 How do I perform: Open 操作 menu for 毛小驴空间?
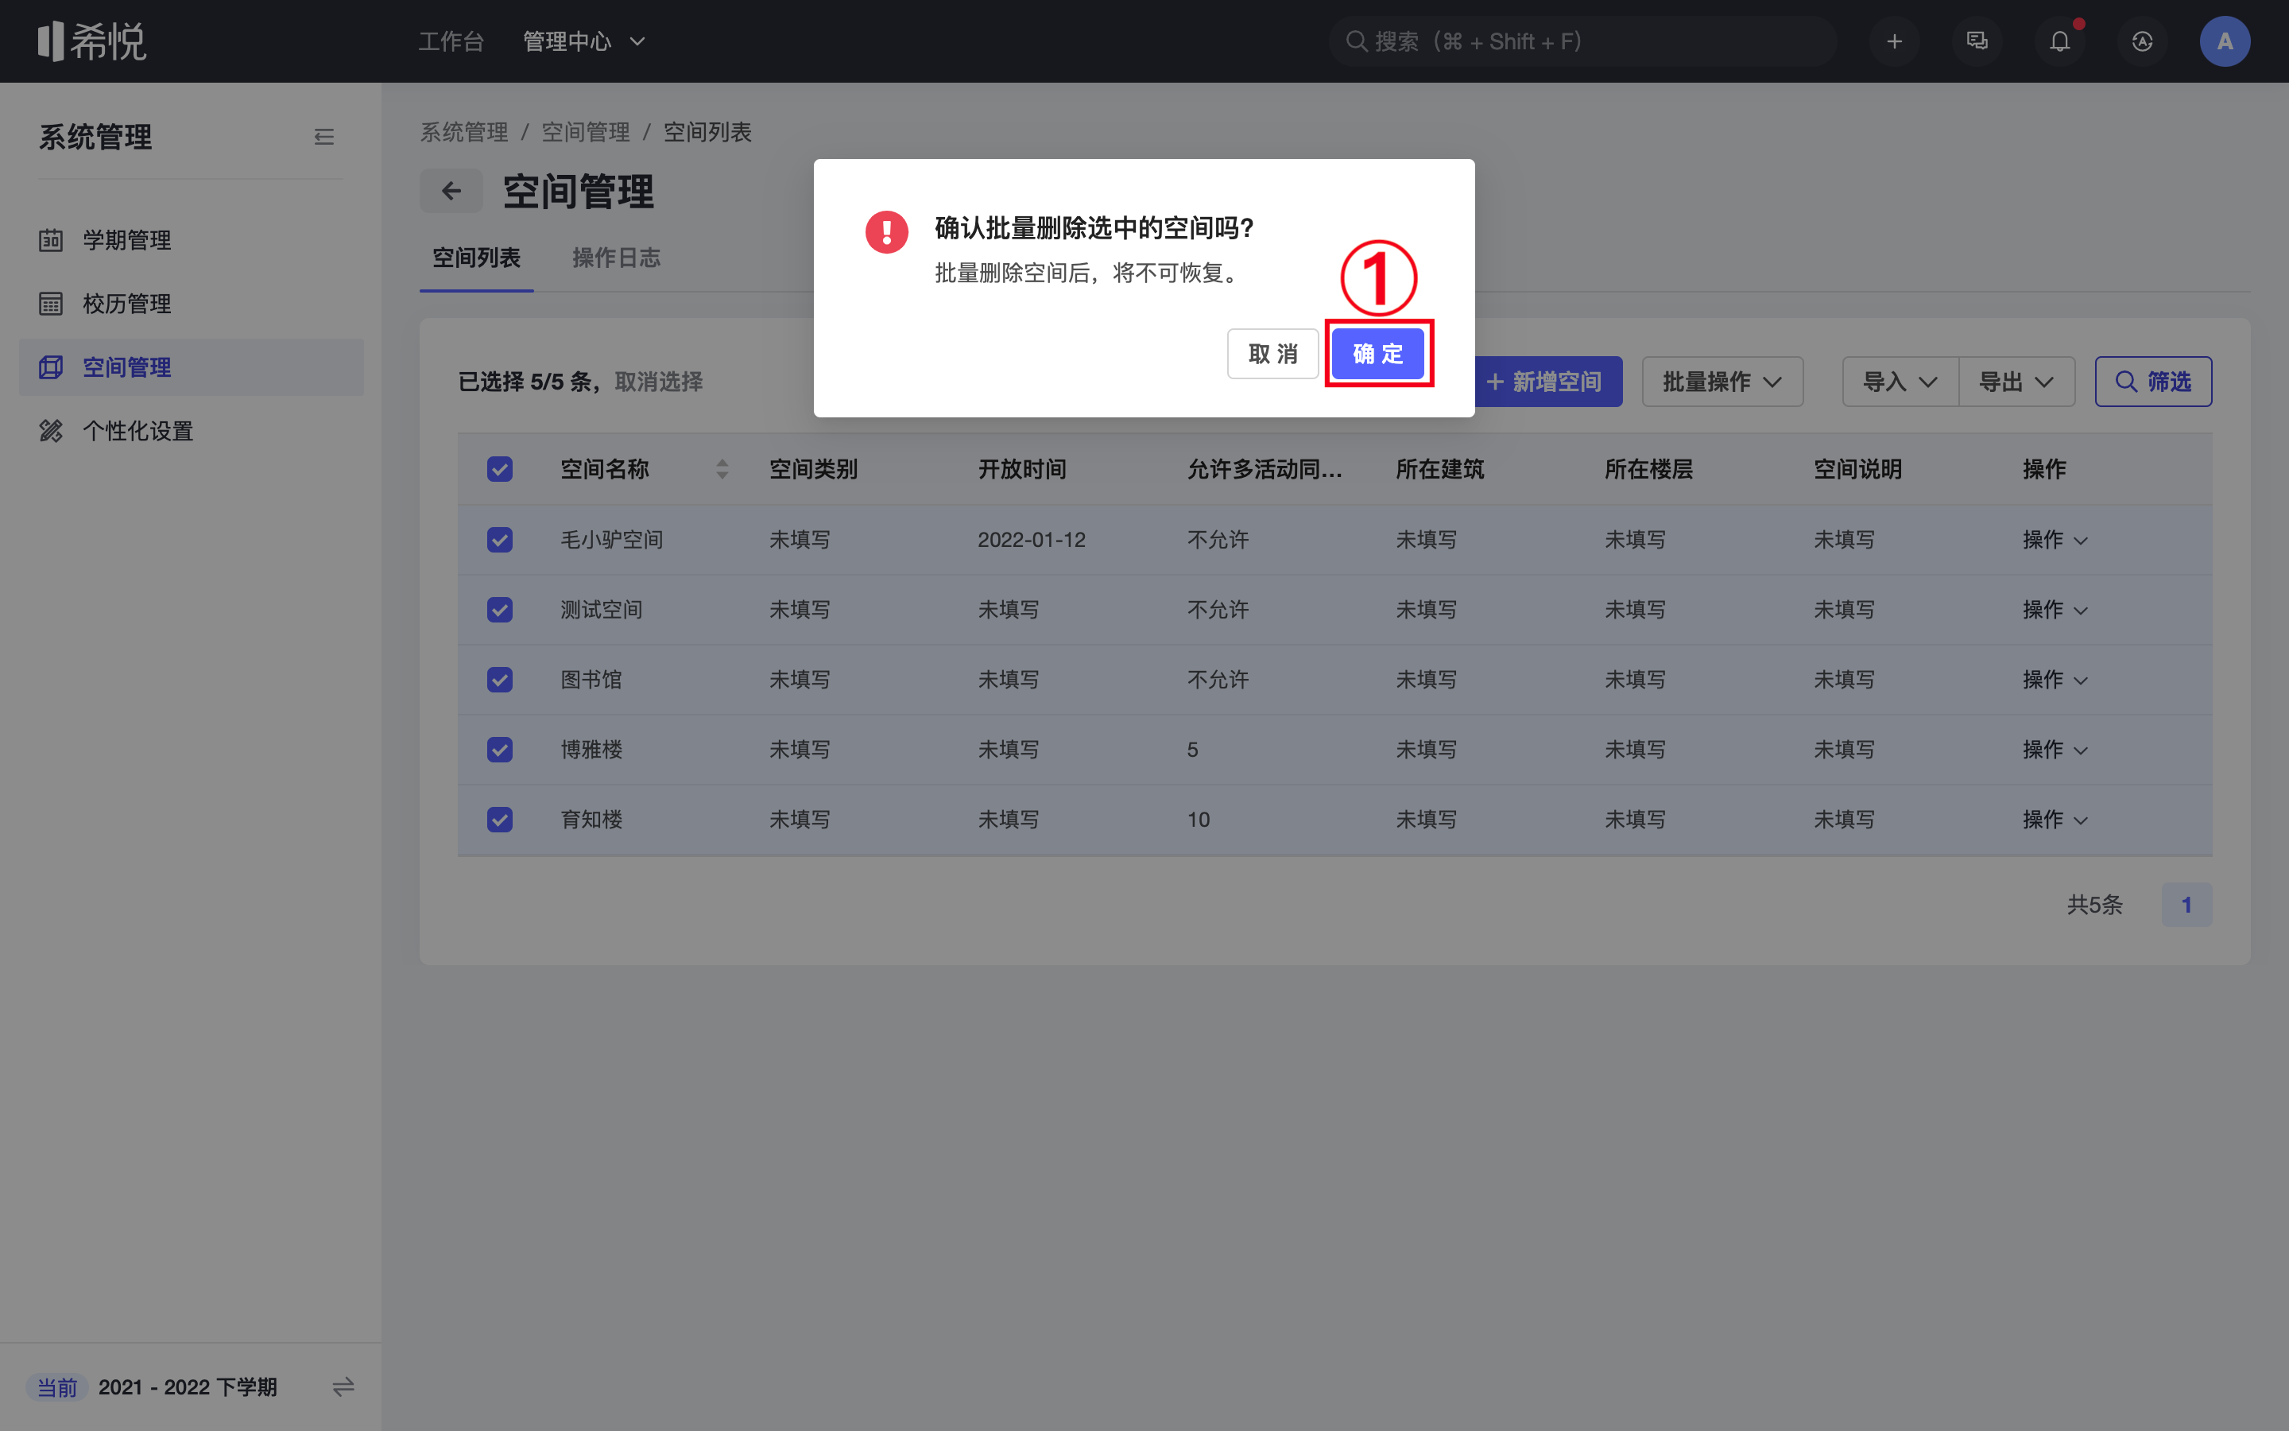[2055, 540]
